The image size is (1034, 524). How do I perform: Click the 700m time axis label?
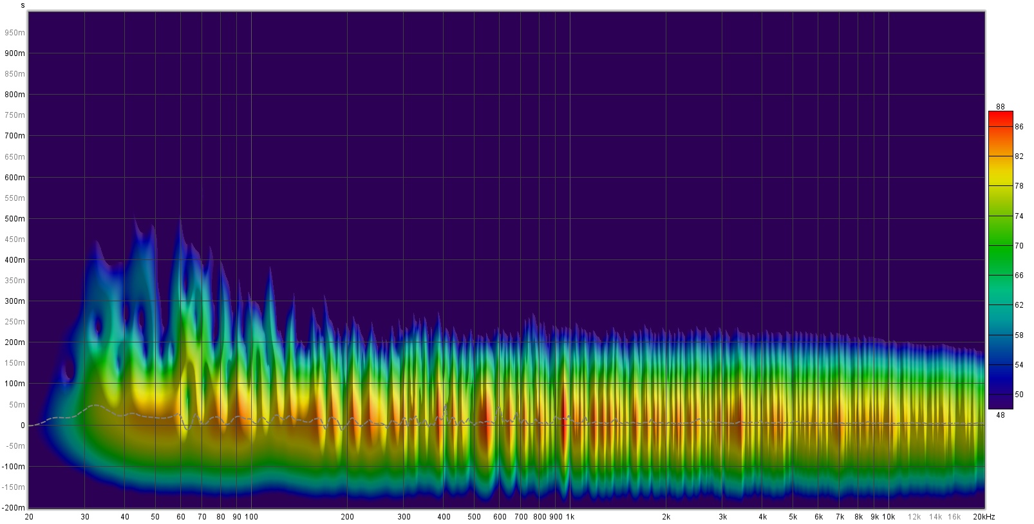tap(14, 136)
